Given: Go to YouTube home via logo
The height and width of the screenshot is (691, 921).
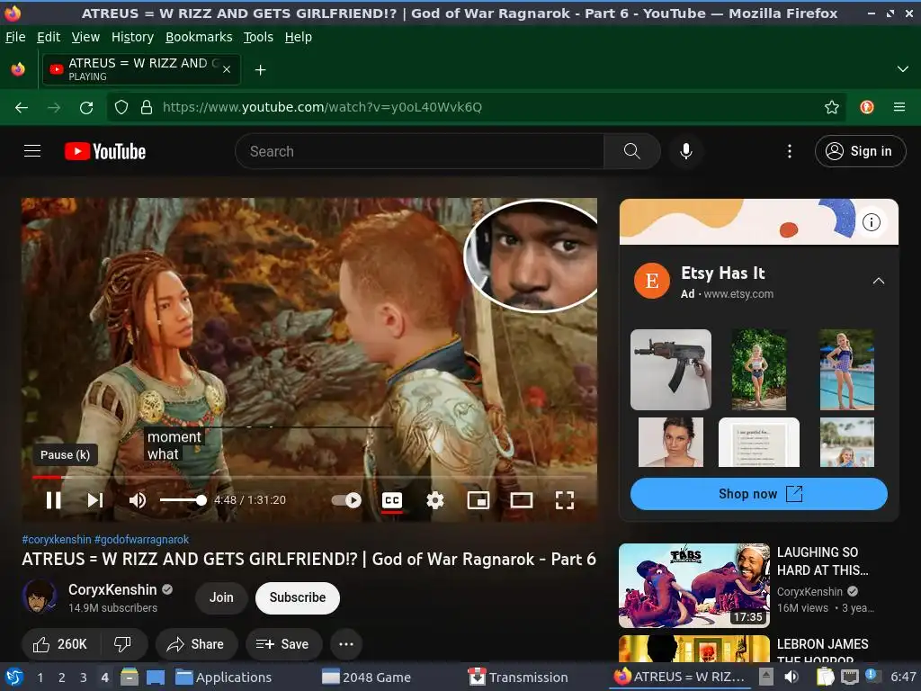Looking at the screenshot, I should point(105,151).
